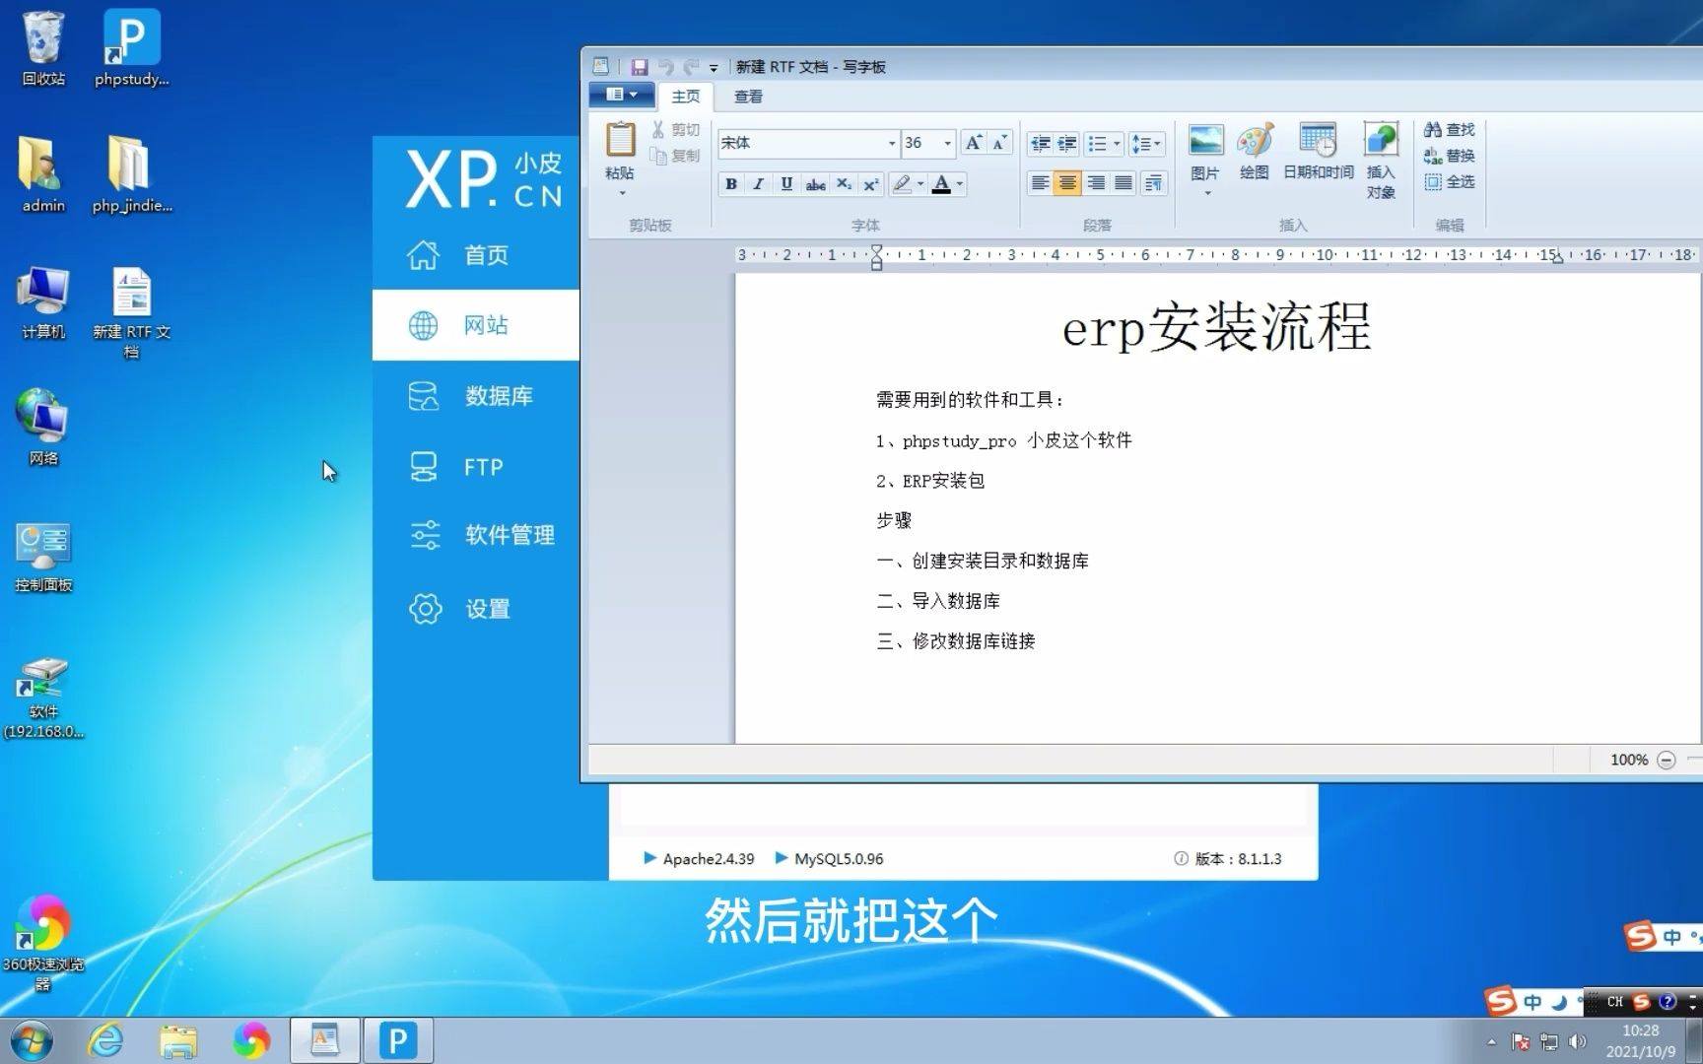Click the increase indent icon
Image resolution: width=1703 pixels, height=1064 pixels.
tap(1067, 144)
